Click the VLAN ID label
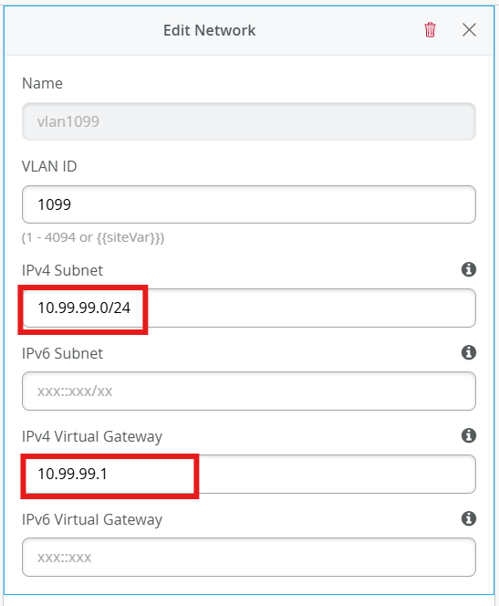Image resolution: width=499 pixels, height=606 pixels. tap(49, 166)
